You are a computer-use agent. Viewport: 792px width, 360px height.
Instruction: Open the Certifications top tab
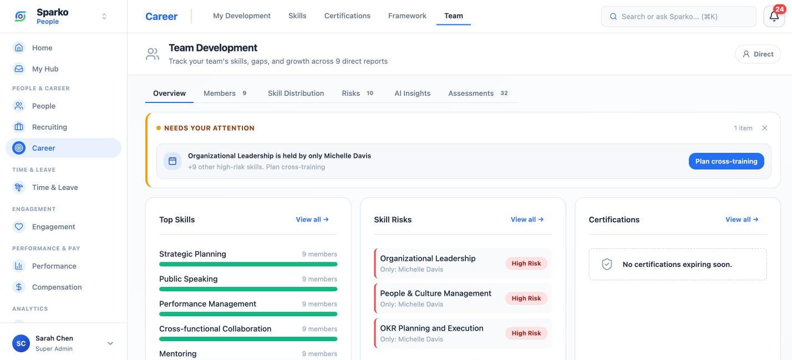click(x=347, y=16)
